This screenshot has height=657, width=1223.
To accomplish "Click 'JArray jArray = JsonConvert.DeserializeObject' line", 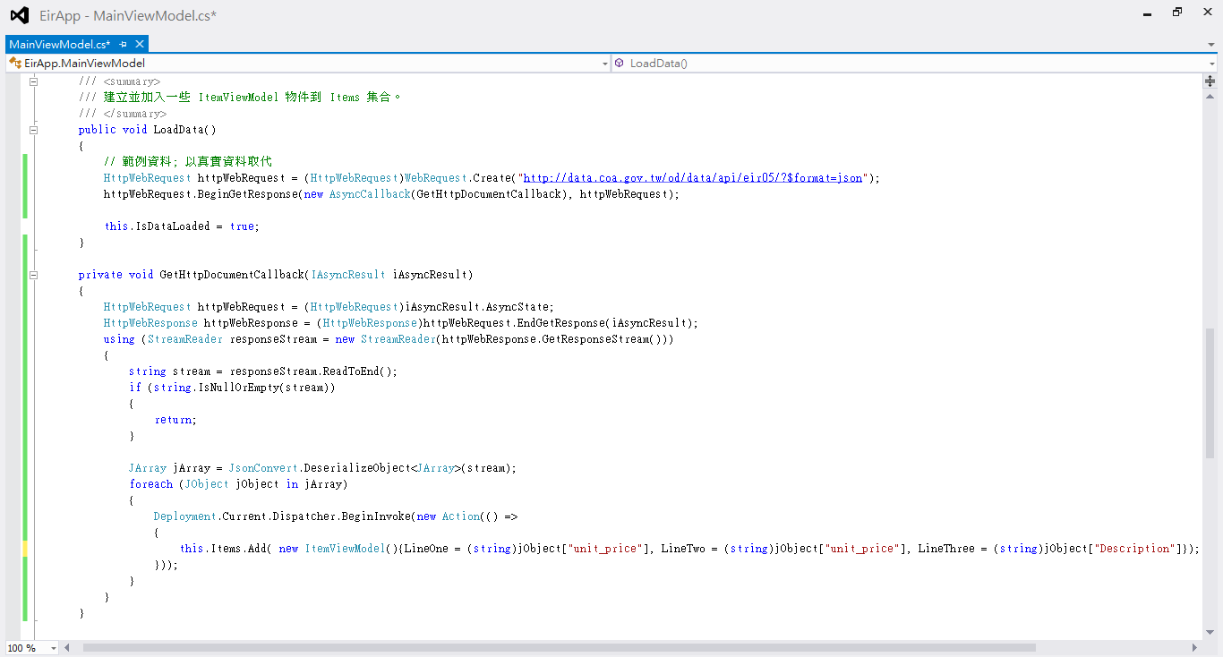I will point(323,468).
